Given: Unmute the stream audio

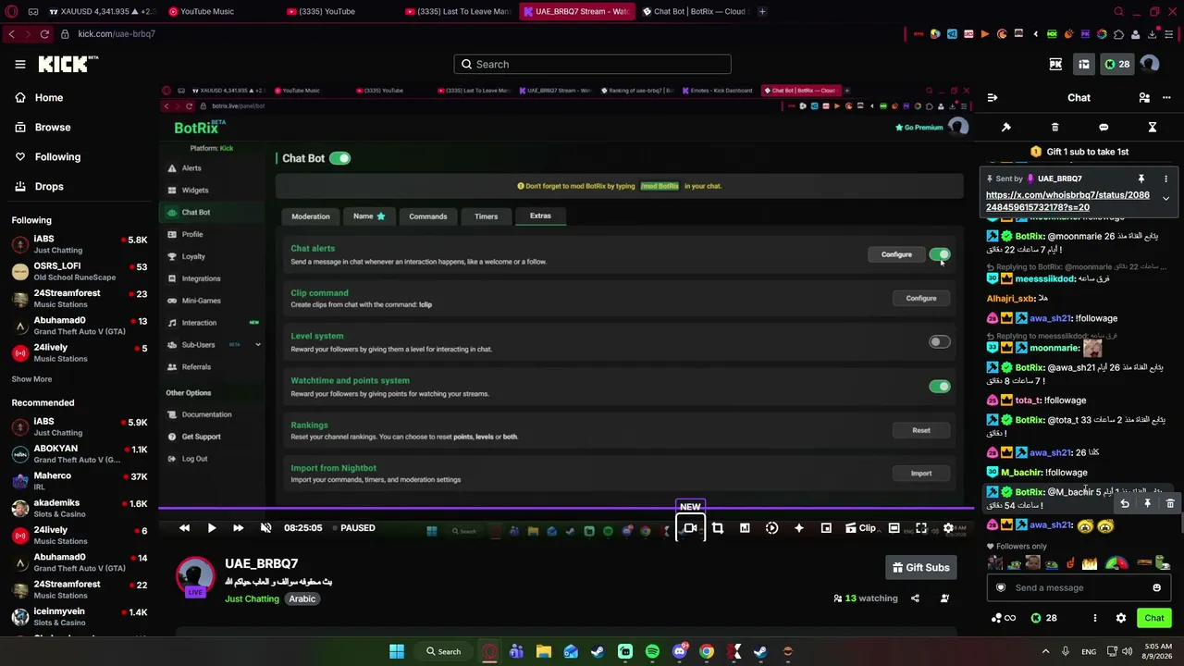Looking at the screenshot, I should point(265,528).
